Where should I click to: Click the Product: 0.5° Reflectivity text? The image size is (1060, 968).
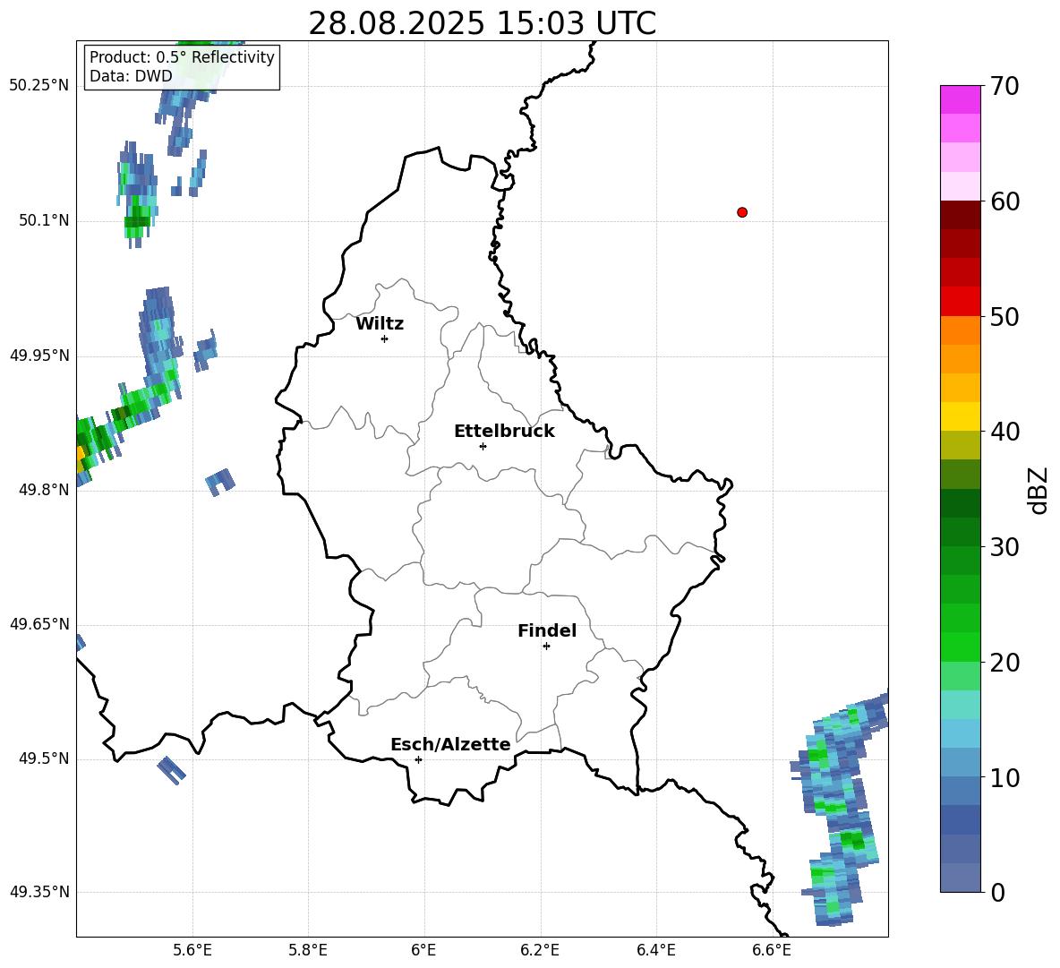[182, 56]
